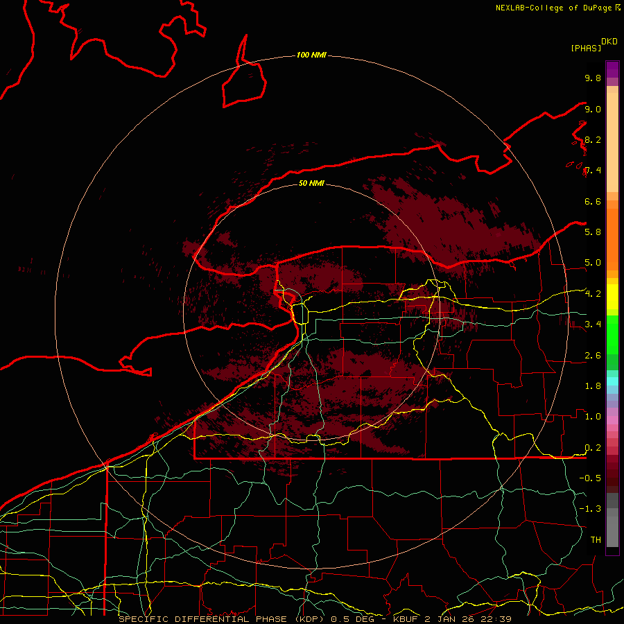Click the 50 NMI range ring label
624x624 pixels.
(x=311, y=183)
